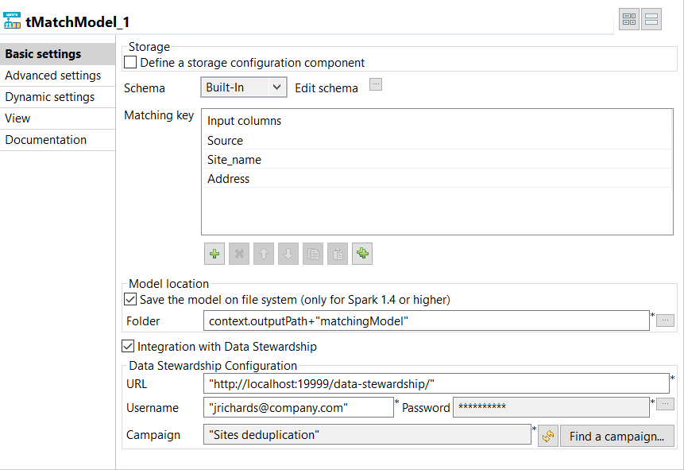This screenshot has height=470, width=684.
Task: Enable Define a storage configuration component
Action: 131,63
